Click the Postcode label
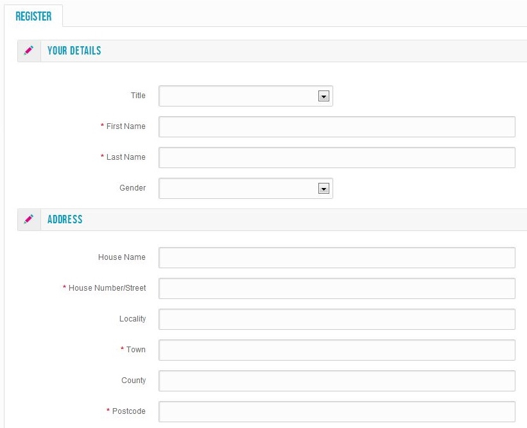 pyautogui.click(x=129, y=411)
